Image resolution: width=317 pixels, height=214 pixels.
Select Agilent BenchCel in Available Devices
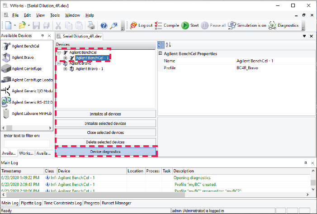[x=20, y=46]
